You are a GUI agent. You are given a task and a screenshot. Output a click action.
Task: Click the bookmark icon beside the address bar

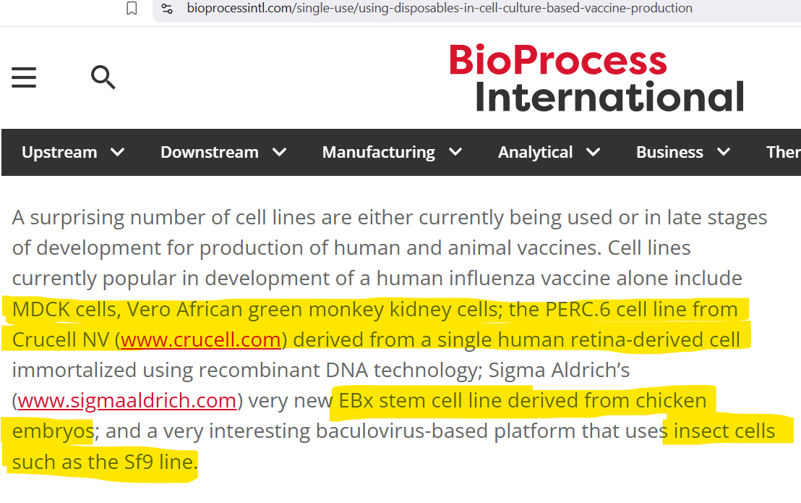[132, 9]
